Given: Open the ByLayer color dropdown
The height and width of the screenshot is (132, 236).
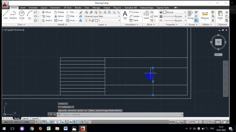Looking at the screenshot, I should pyautogui.click(x=175, y=12).
